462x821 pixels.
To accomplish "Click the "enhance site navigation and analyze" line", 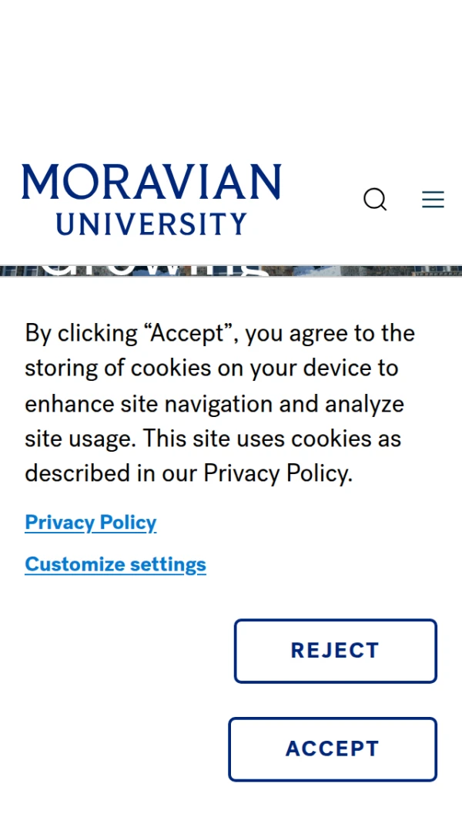I will tap(214, 403).
